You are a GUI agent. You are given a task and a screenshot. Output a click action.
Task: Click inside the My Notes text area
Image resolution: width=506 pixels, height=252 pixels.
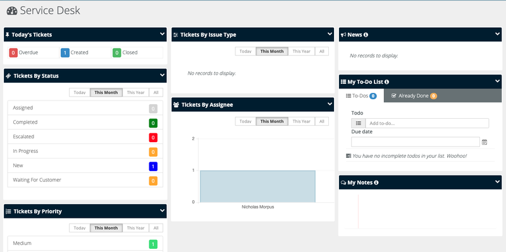[420, 211]
